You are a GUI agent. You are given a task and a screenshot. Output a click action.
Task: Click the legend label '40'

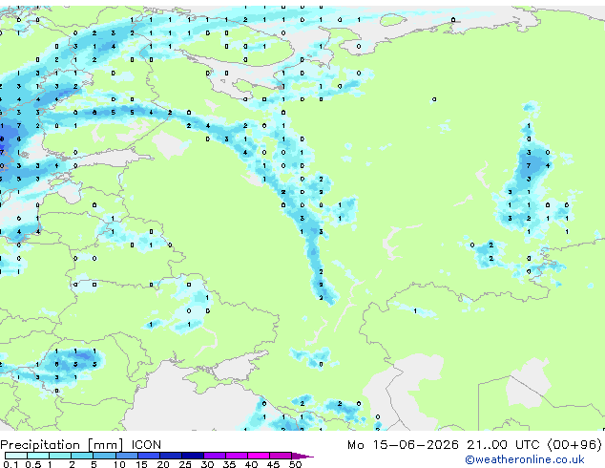[x=251, y=464]
